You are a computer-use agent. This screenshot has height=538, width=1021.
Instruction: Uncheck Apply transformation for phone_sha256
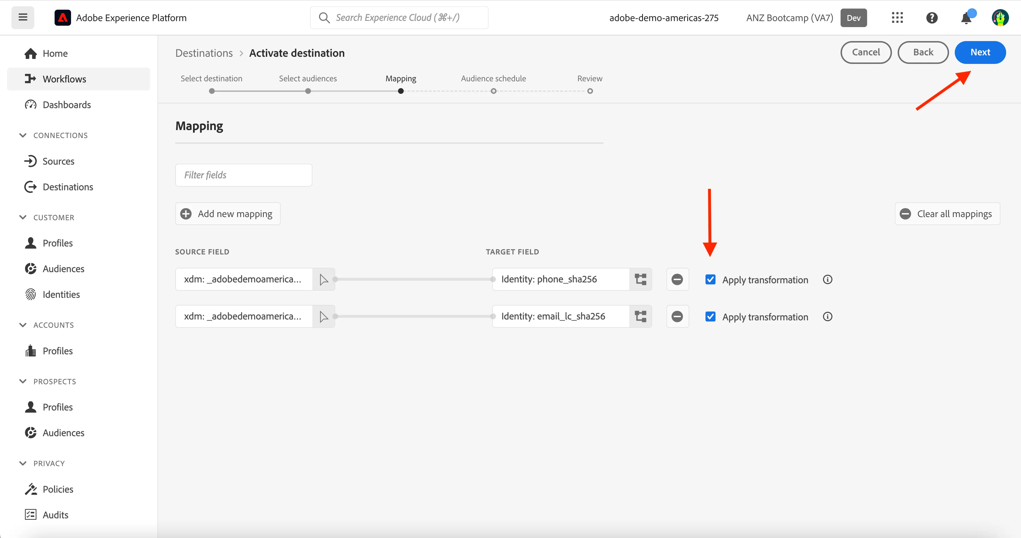click(710, 280)
